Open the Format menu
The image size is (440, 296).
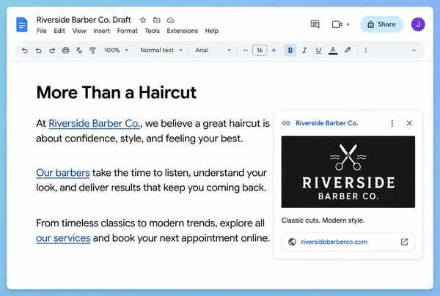point(127,31)
